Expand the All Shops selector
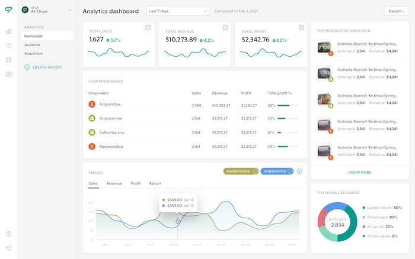The width and height of the screenshot is (415, 259). point(69,11)
